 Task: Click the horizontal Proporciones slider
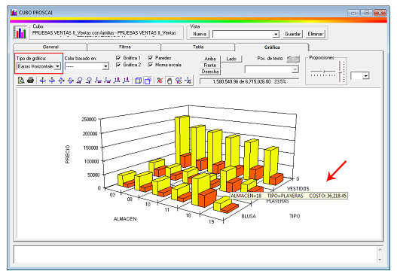coord(323,72)
